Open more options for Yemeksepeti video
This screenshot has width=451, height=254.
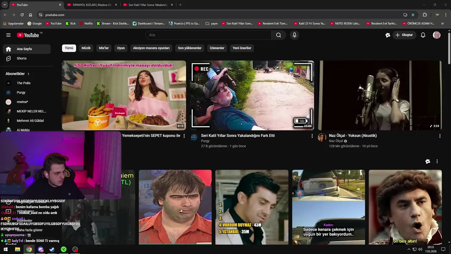(x=184, y=136)
